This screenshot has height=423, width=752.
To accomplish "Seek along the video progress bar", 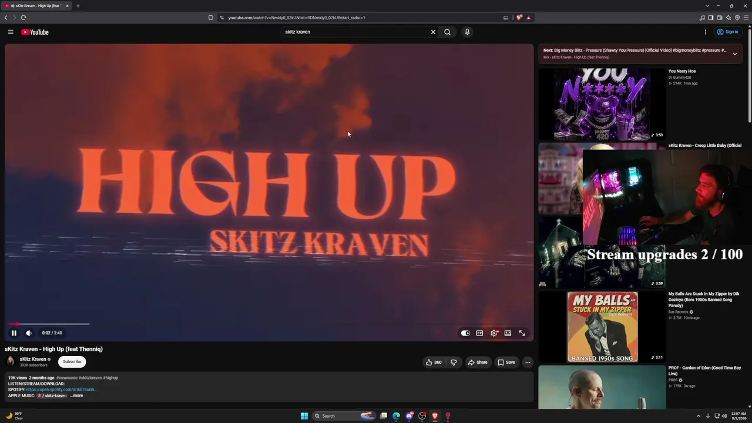I will pyautogui.click(x=269, y=324).
